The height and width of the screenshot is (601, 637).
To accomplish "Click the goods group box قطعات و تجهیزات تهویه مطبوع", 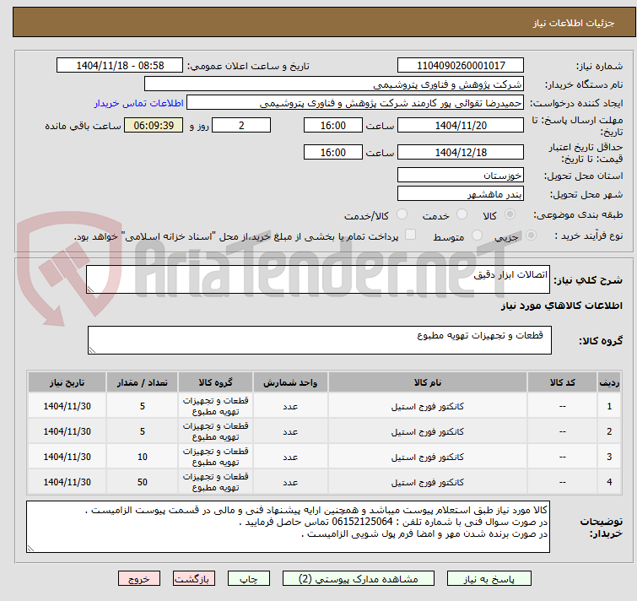I will [x=320, y=340].
